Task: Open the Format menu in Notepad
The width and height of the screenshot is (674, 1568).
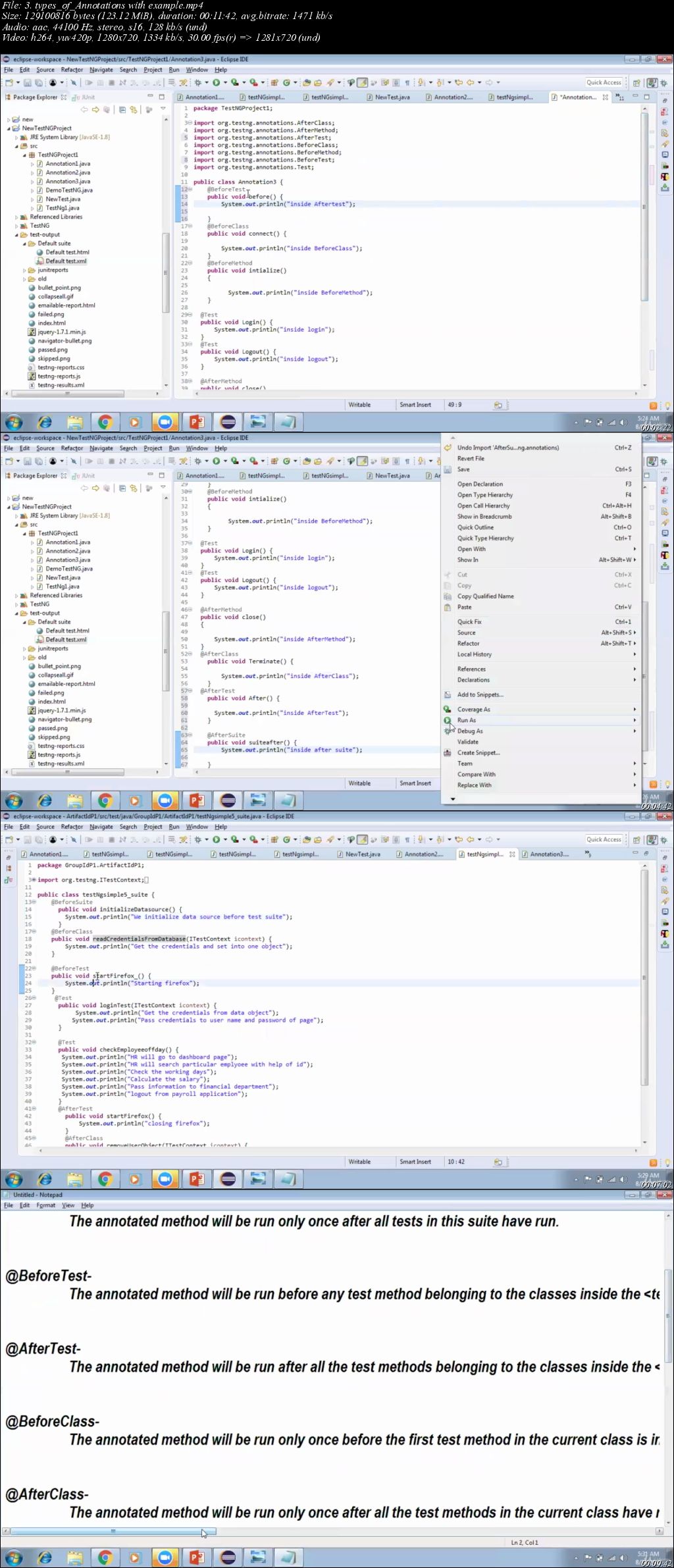Action: tap(46, 1205)
